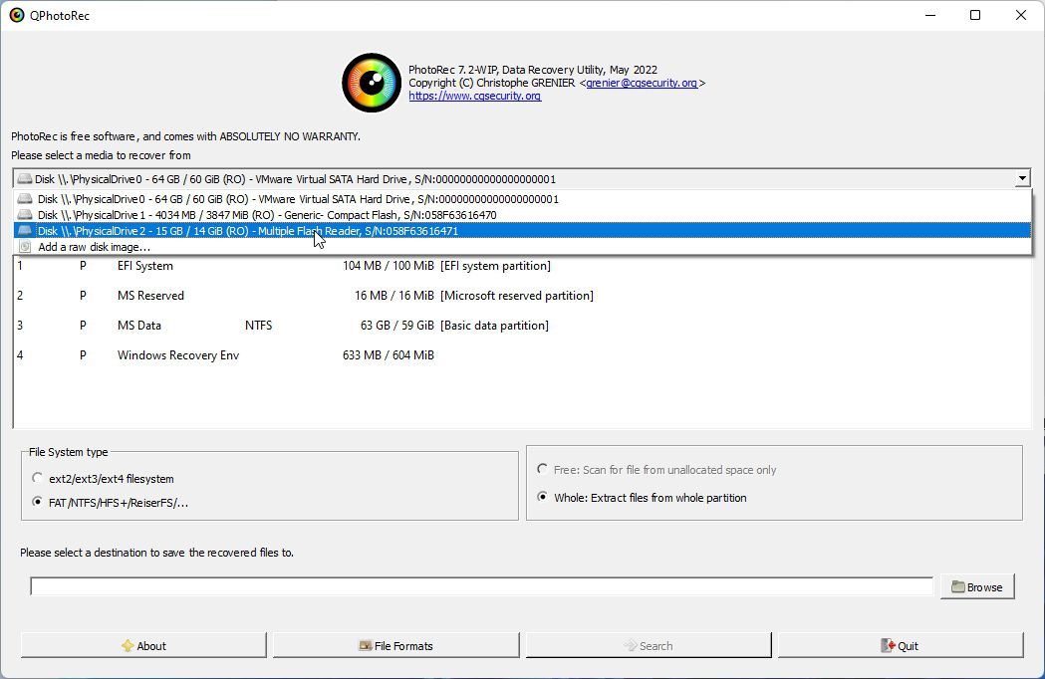Select the EFI System partition row

(522, 265)
